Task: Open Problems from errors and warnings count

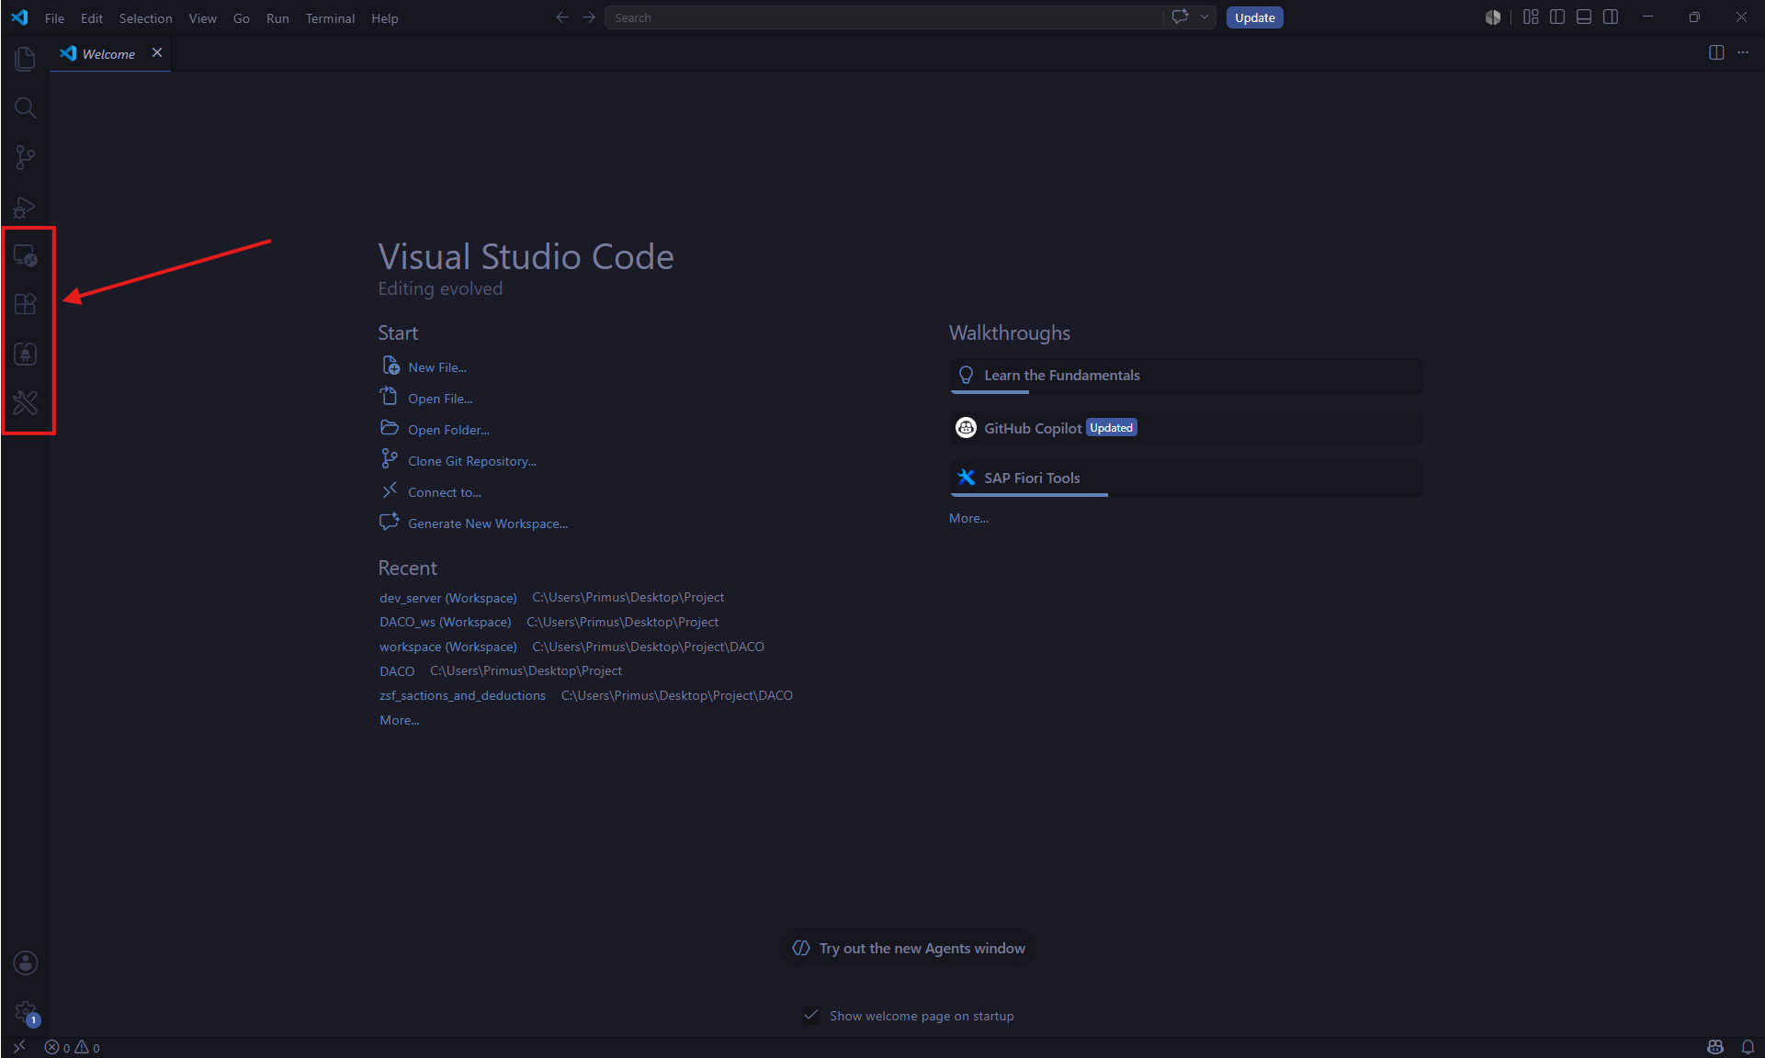Action: (73, 1048)
